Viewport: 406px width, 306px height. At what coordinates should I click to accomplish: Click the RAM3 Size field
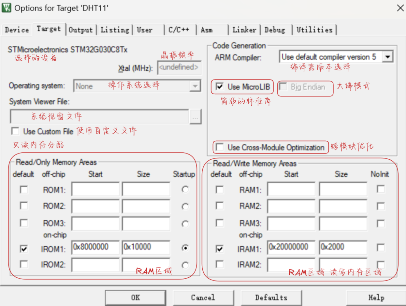click(x=343, y=224)
